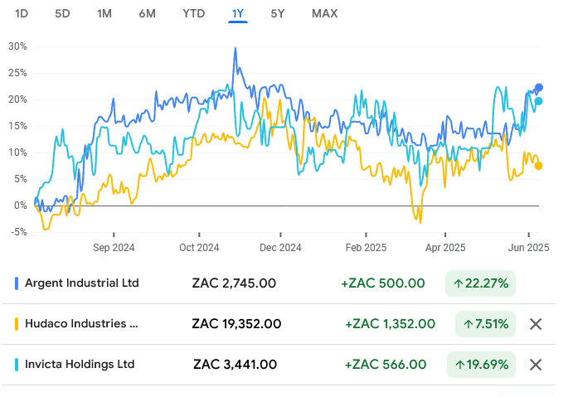Click the 19.69% gain badge
The width and height of the screenshot is (563, 397).
pos(481,365)
